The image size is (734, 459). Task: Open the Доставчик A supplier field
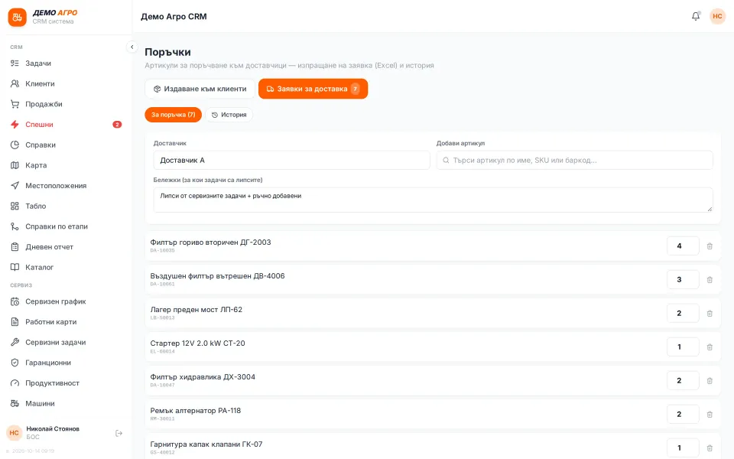click(291, 160)
